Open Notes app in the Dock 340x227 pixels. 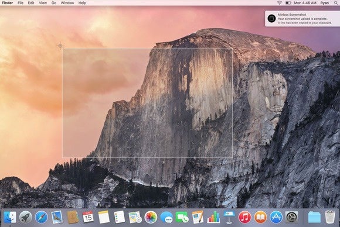coord(104,217)
